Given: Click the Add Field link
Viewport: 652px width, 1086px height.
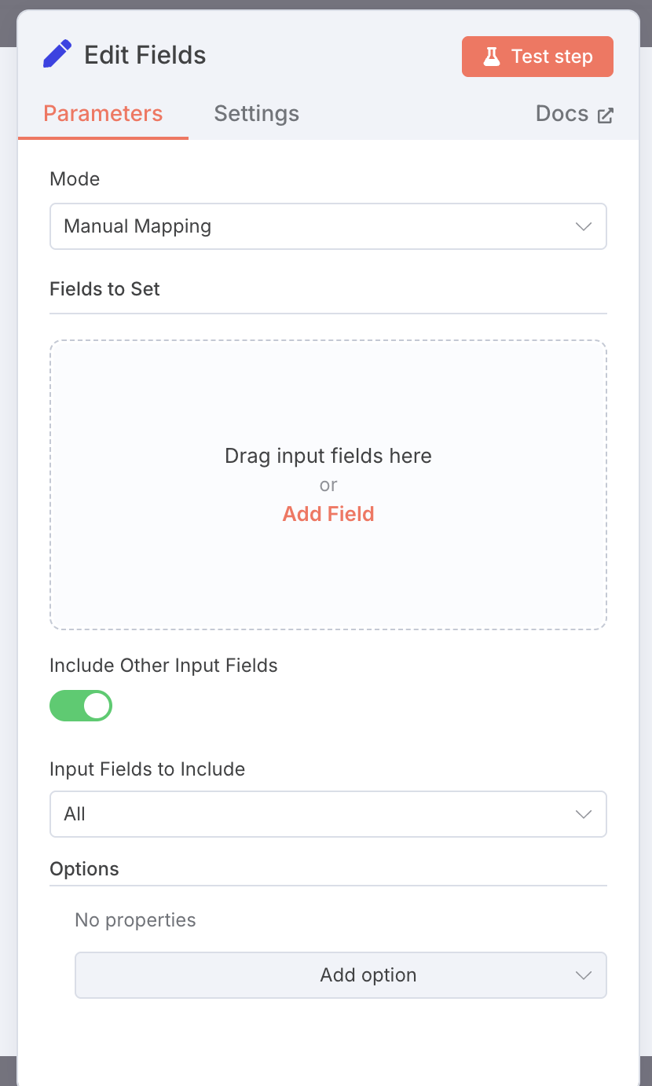Looking at the screenshot, I should pos(328,514).
